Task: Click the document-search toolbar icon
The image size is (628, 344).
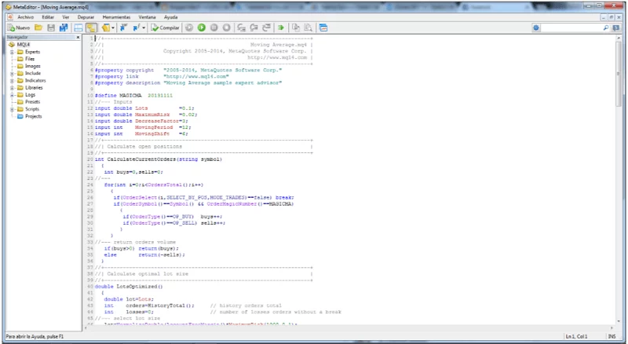Action: pyautogui.click(x=308, y=27)
